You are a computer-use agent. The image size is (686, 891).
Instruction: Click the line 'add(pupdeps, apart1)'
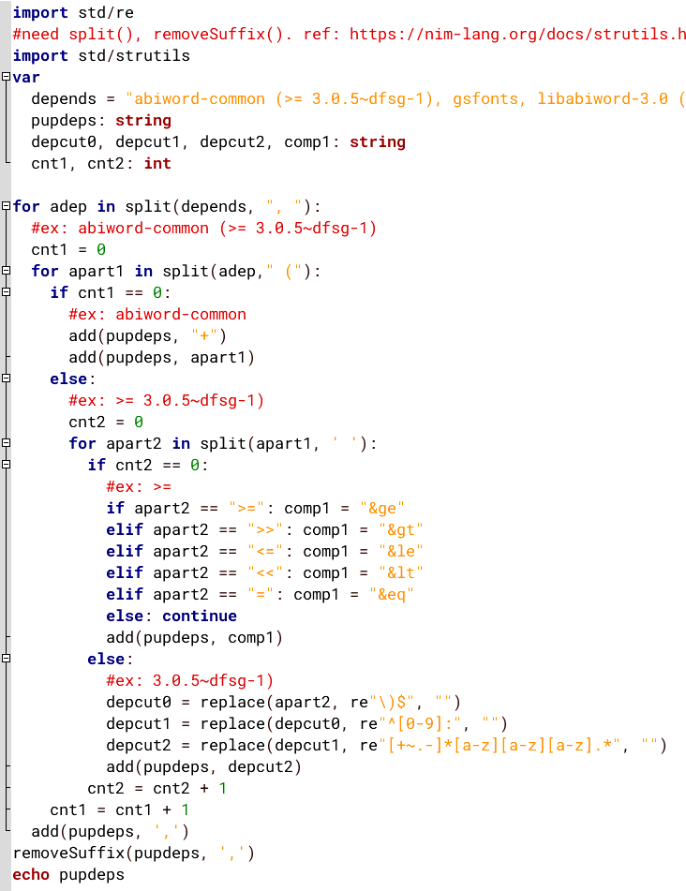[x=162, y=357]
